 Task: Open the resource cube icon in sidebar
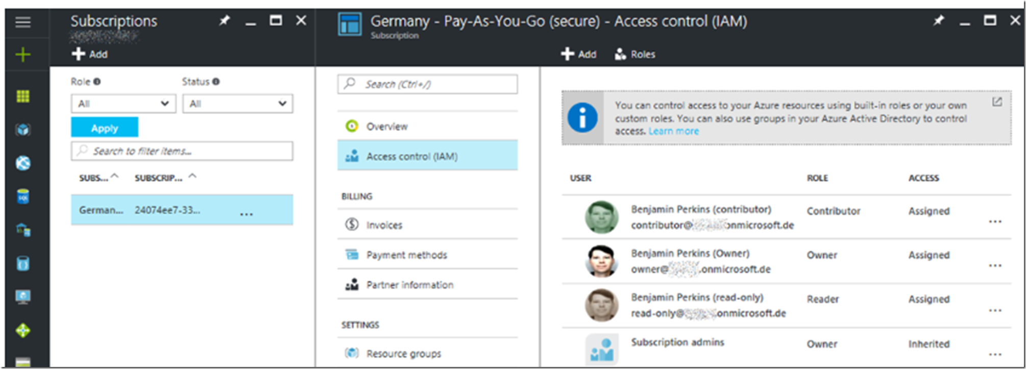pos(23,130)
